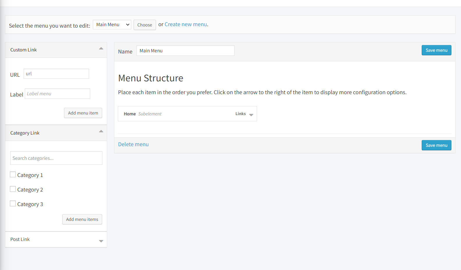Focus the Search categories field
Image resolution: width=461 pixels, height=270 pixels.
point(56,158)
